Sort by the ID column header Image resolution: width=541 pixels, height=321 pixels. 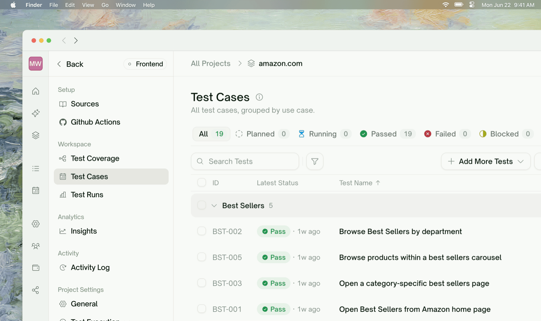pyautogui.click(x=215, y=183)
